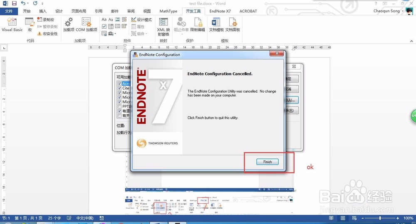This screenshot has height=224, width=416.
Task: Switch to the 开始 home tab
Action: 27,11
